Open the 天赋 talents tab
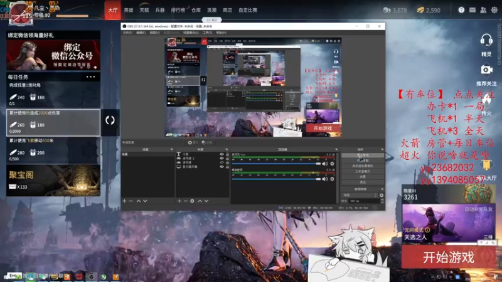 (x=144, y=10)
